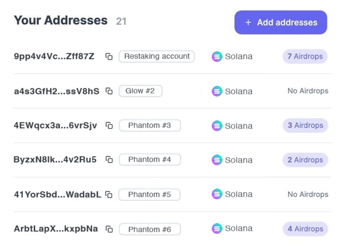The height and width of the screenshot is (251, 345).
Task: Copy the 4EWqcx3a...6vrSjv address
Action: coord(109,125)
